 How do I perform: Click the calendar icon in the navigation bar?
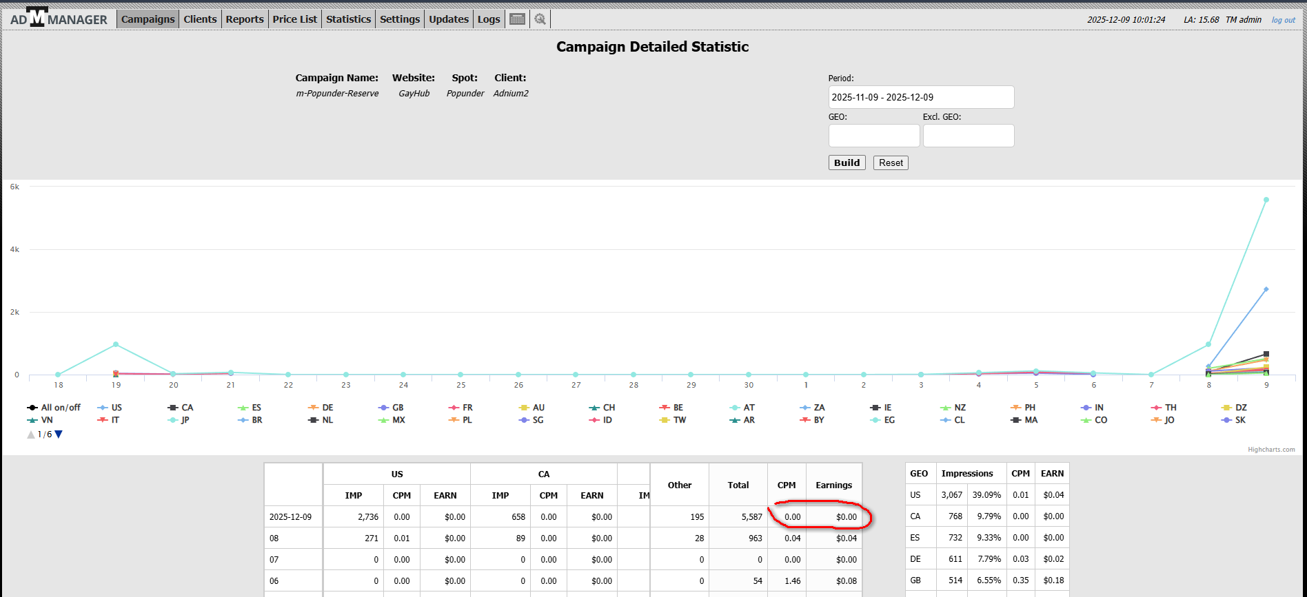click(517, 19)
